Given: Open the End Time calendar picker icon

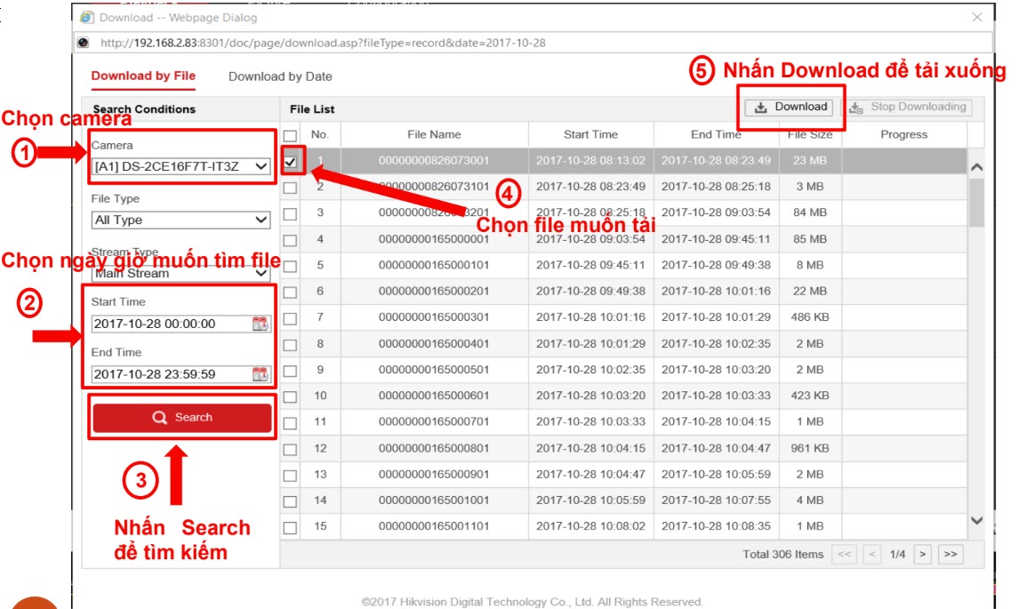Looking at the screenshot, I should pos(260,374).
